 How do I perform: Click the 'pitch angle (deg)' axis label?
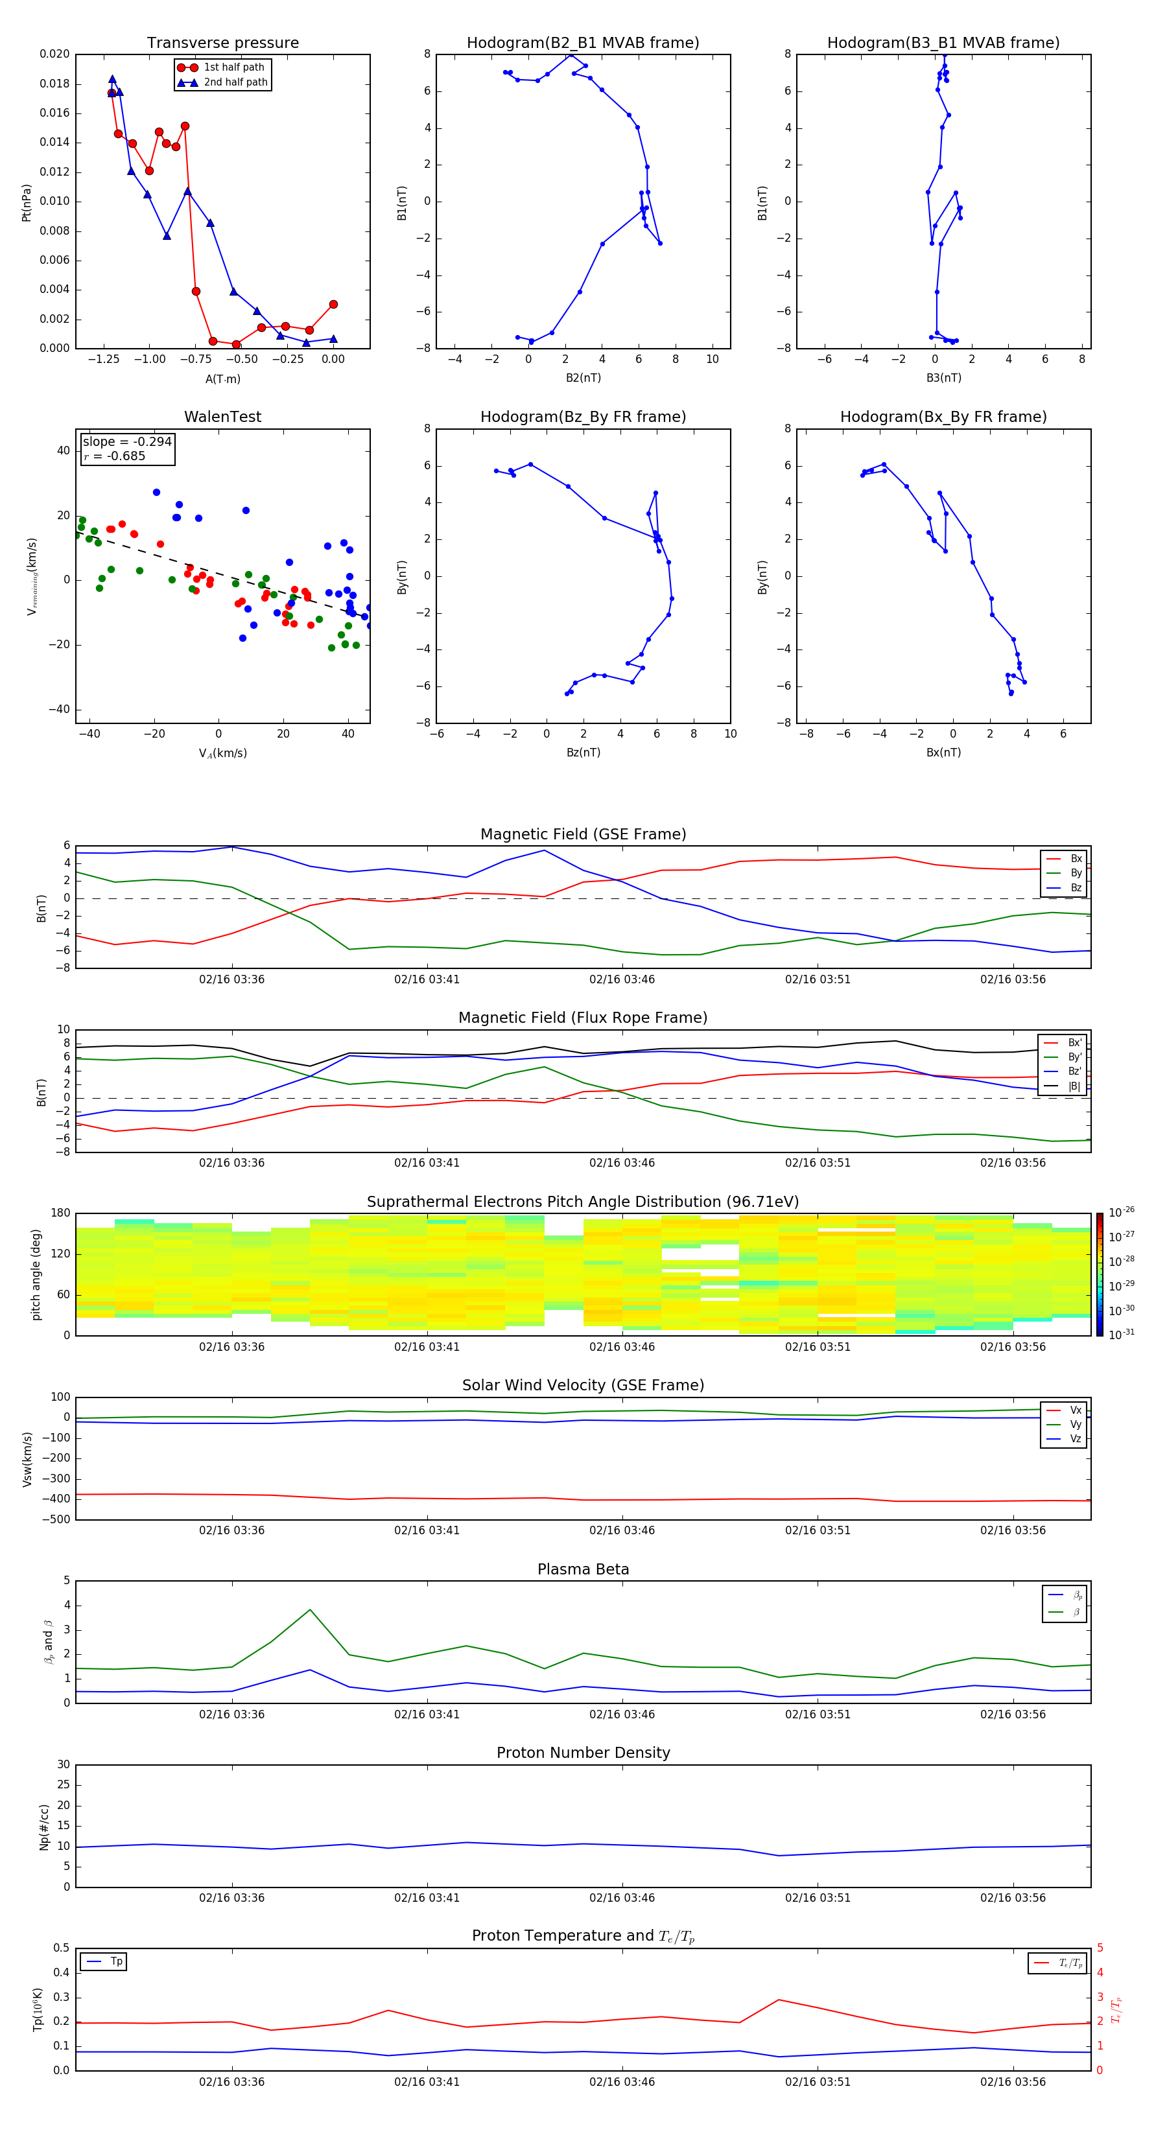point(36,1274)
